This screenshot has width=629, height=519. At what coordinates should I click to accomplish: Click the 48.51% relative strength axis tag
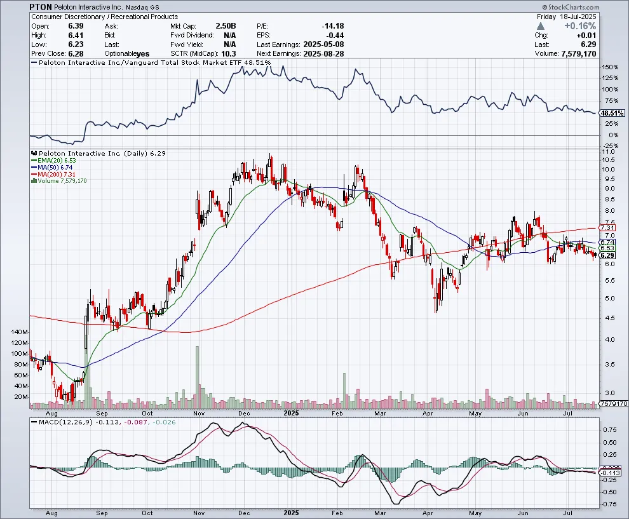[x=612, y=114]
